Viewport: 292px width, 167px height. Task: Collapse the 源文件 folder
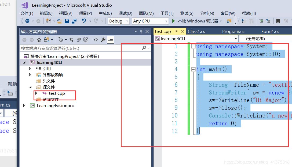(30, 87)
